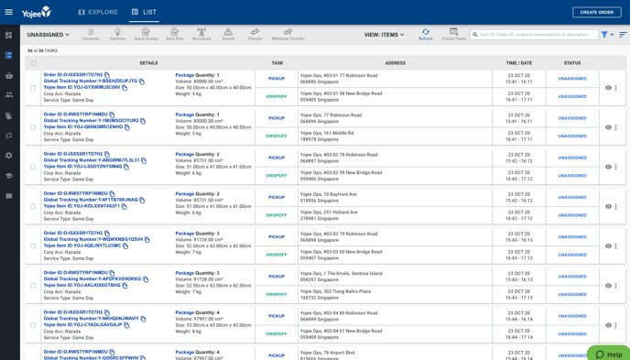The width and height of the screenshot is (630, 360).
Task: Expand the filter dropdown arrow
Action: [612, 35]
